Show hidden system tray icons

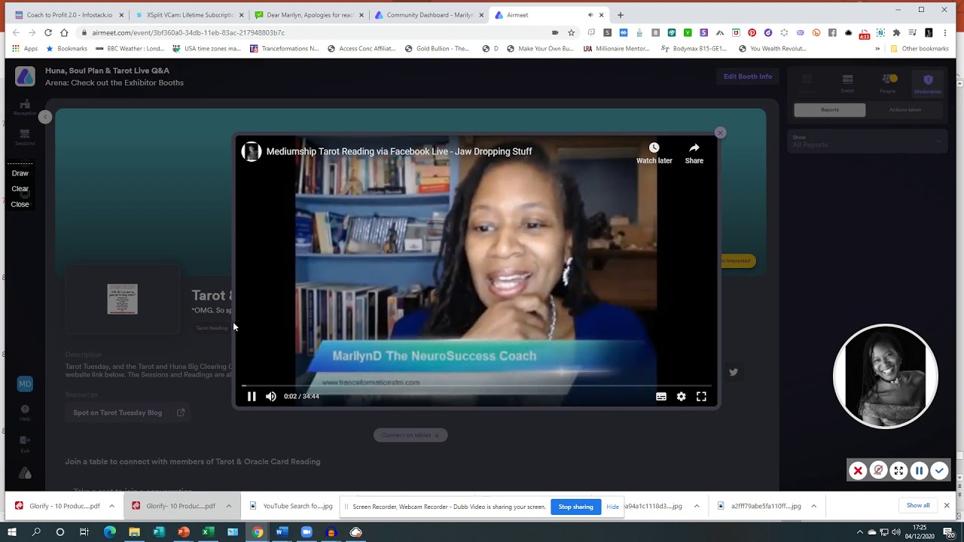(x=859, y=532)
